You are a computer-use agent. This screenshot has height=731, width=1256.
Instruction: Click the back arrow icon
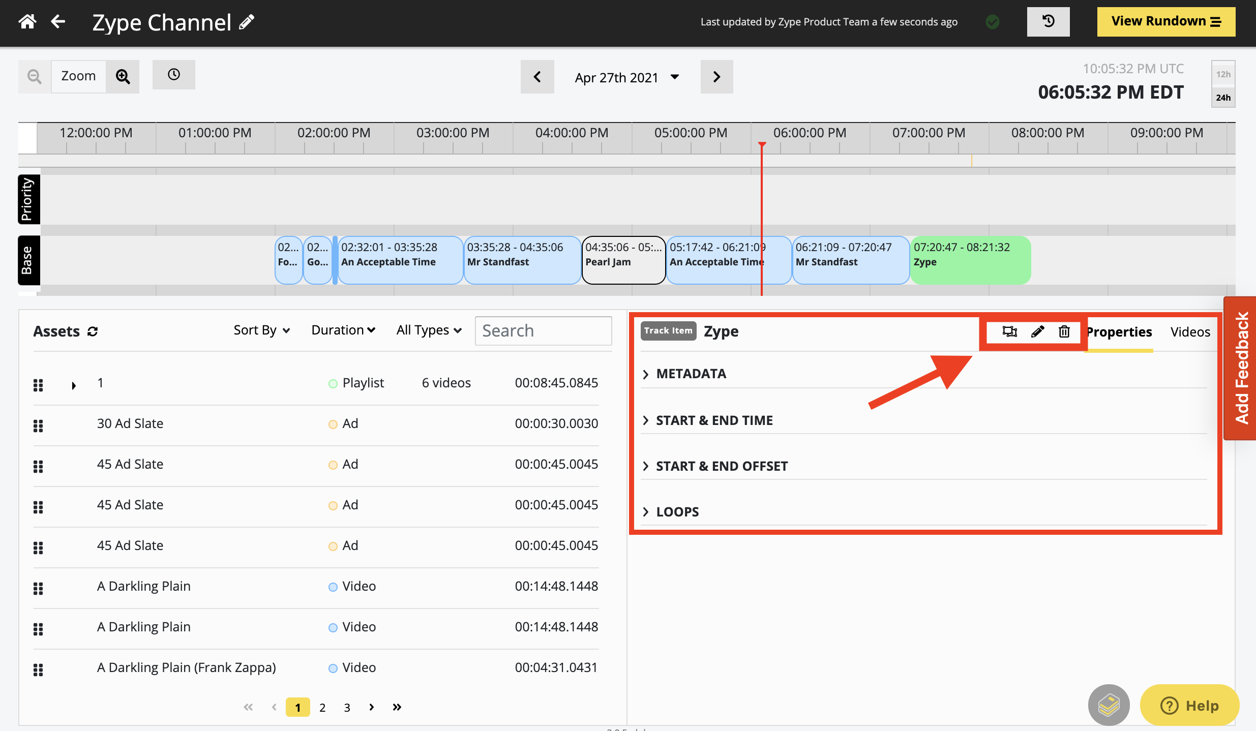click(x=58, y=21)
